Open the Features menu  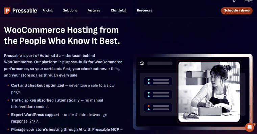pos(94,11)
